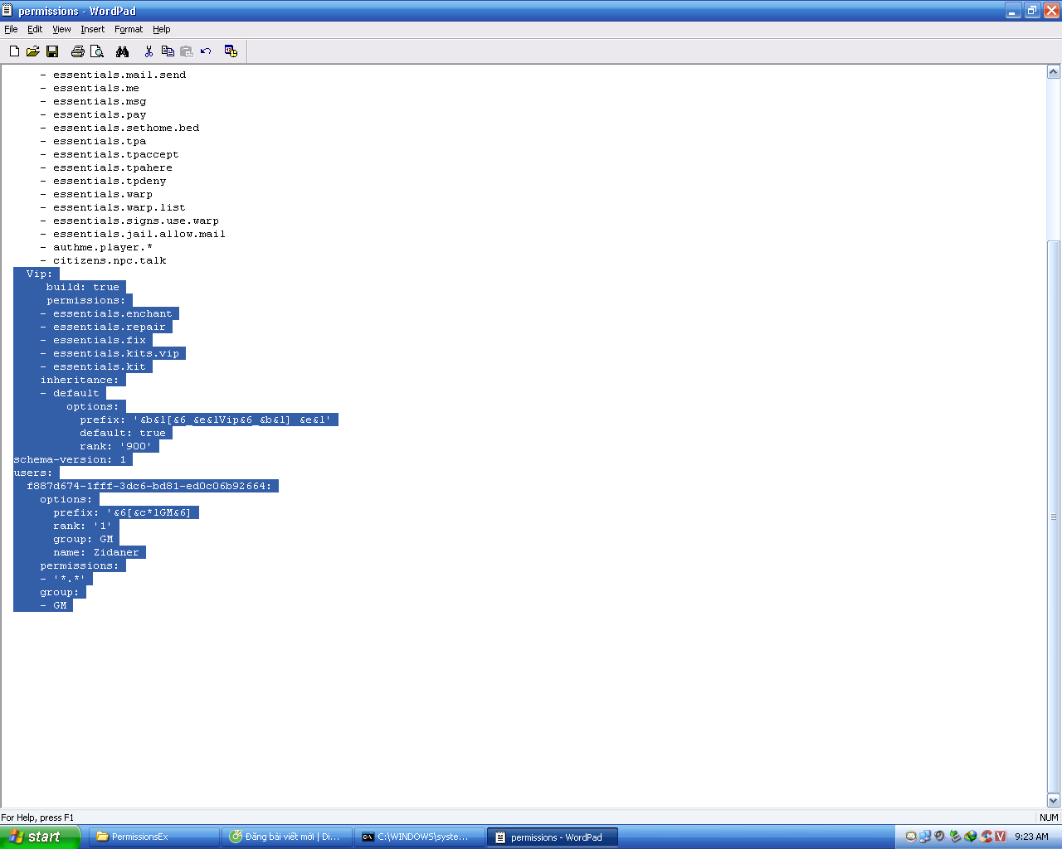Click the line "rank: '900'"
The width and height of the screenshot is (1062, 849).
(116, 446)
